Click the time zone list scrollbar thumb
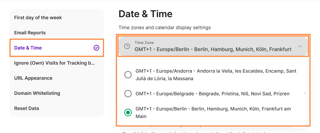Image resolution: width=320 pixels, height=133 pixels. click(x=305, y=93)
